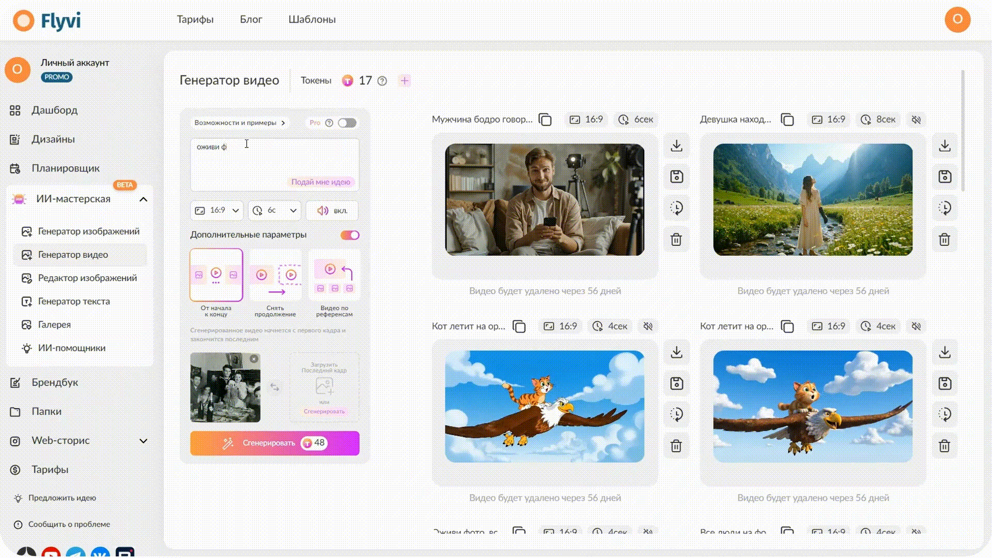
Task: Click the video gallery vertical scrollbar
Action: coord(963,131)
